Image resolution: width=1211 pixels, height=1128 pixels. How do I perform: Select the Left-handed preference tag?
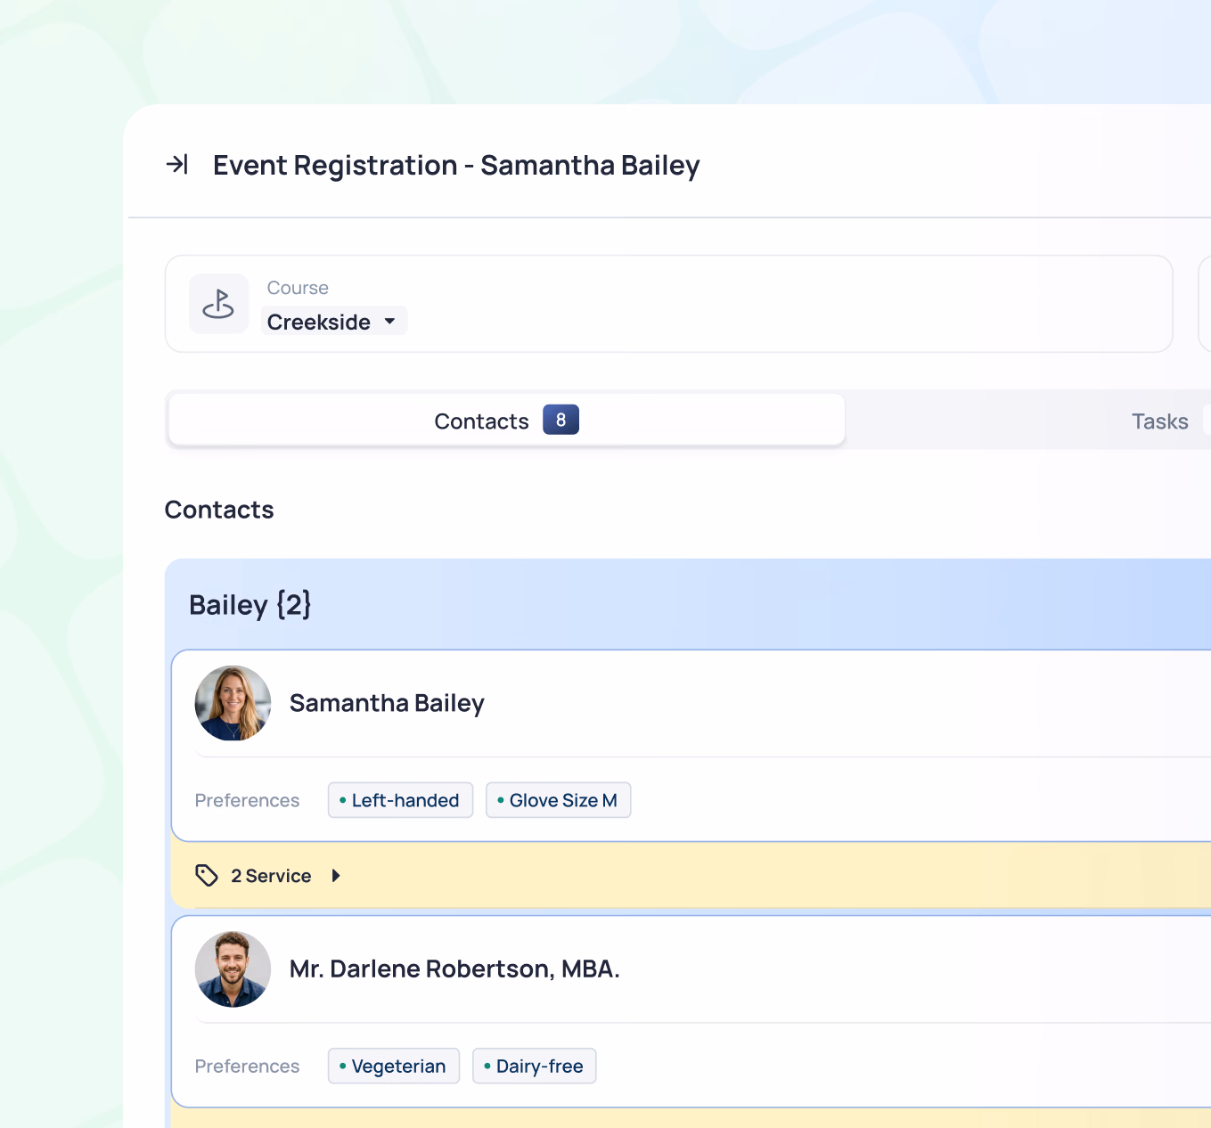pos(400,800)
